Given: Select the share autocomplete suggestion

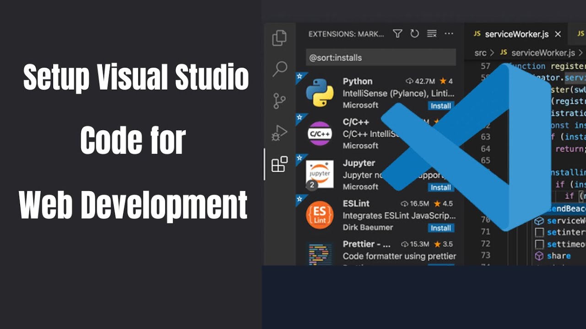Looking at the screenshot, I should [x=559, y=256].
